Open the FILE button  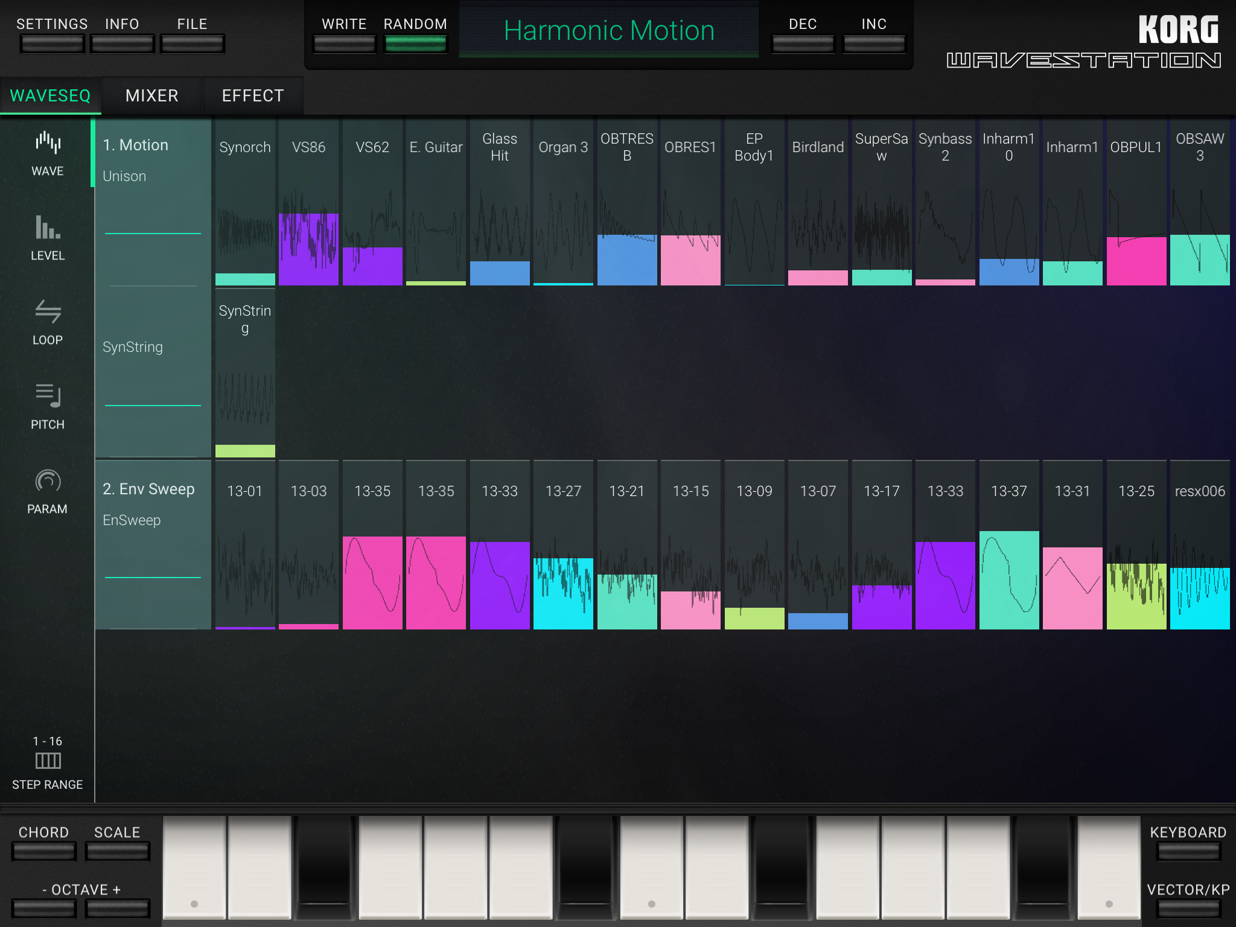(x=192, y=43)
